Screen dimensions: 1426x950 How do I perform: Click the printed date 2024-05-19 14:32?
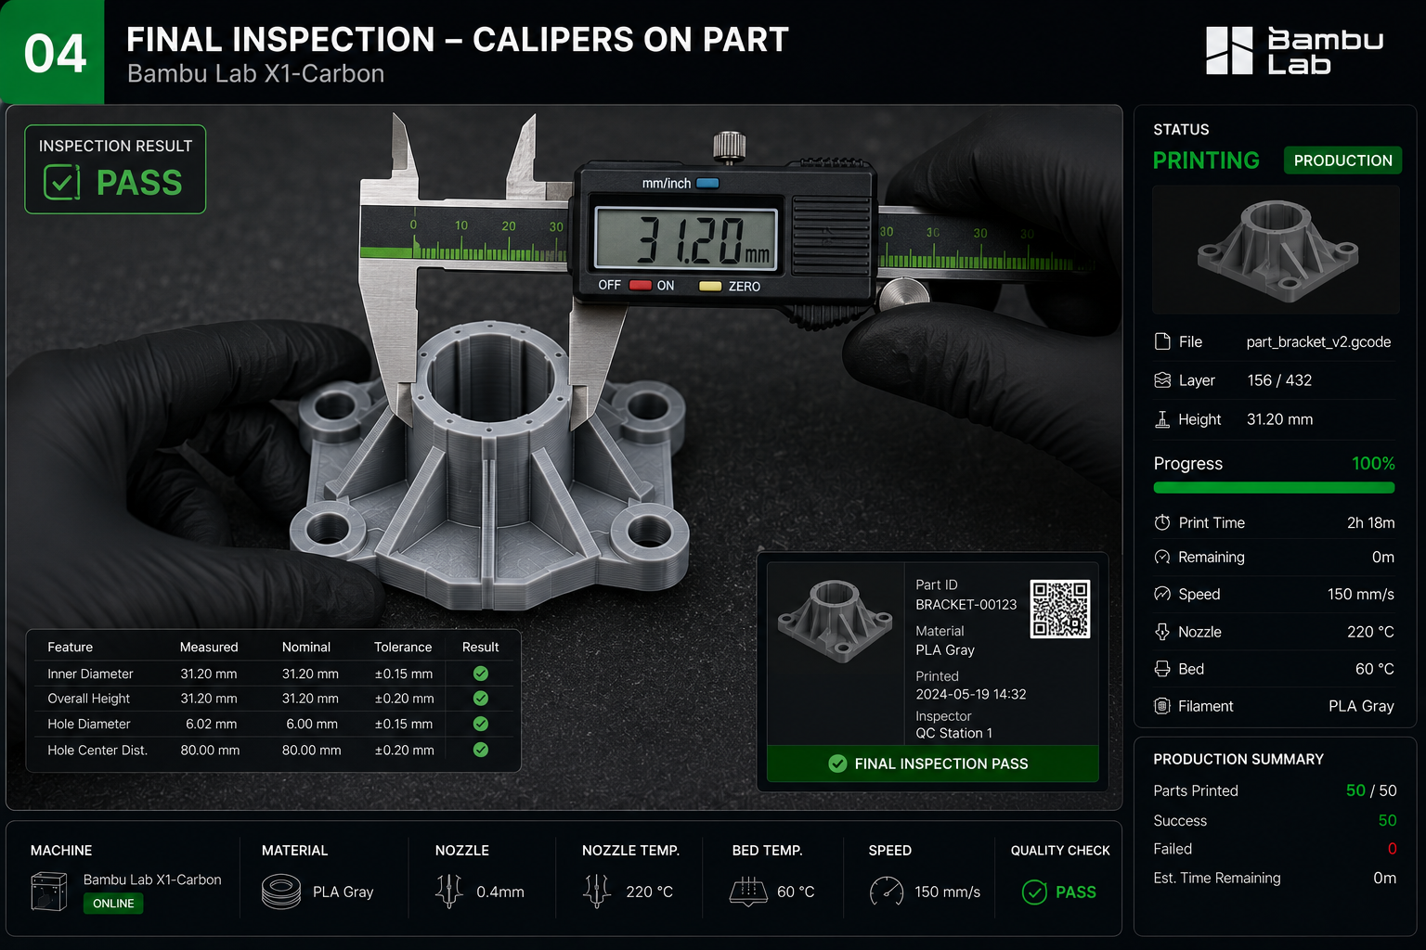click(x=971, y=694)
